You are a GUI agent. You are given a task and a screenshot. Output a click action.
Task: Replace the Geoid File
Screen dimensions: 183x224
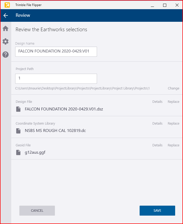173,145
